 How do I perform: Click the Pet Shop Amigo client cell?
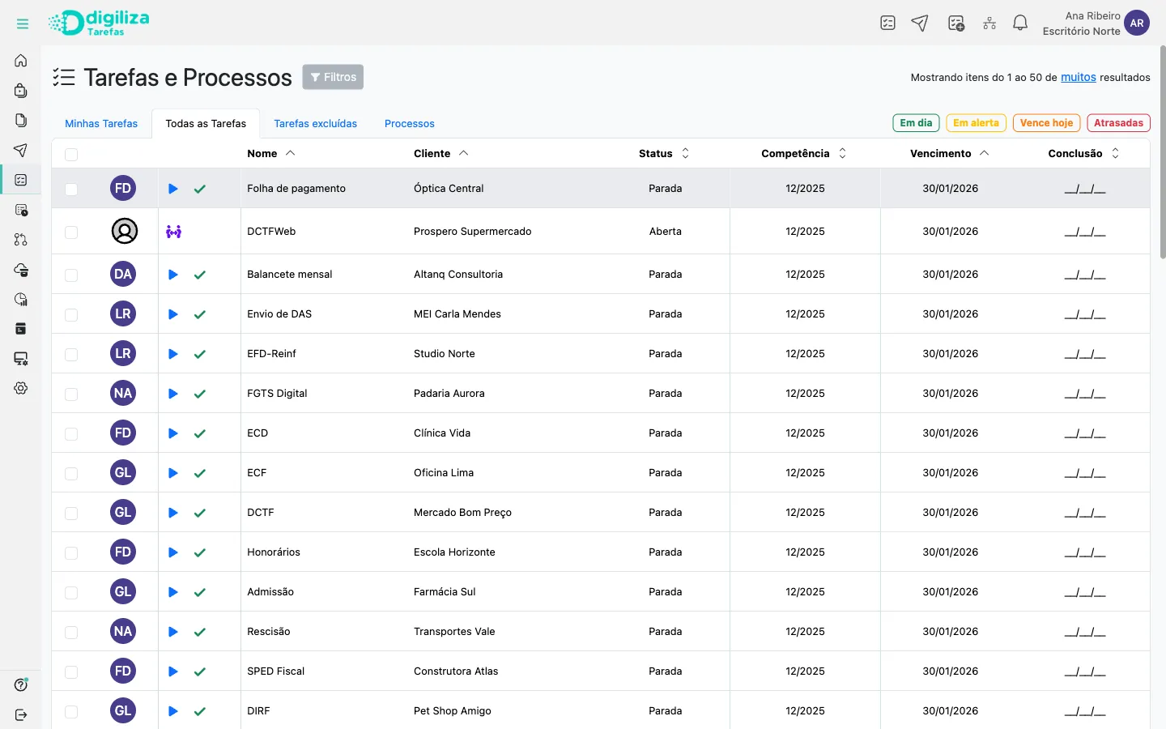453,711
